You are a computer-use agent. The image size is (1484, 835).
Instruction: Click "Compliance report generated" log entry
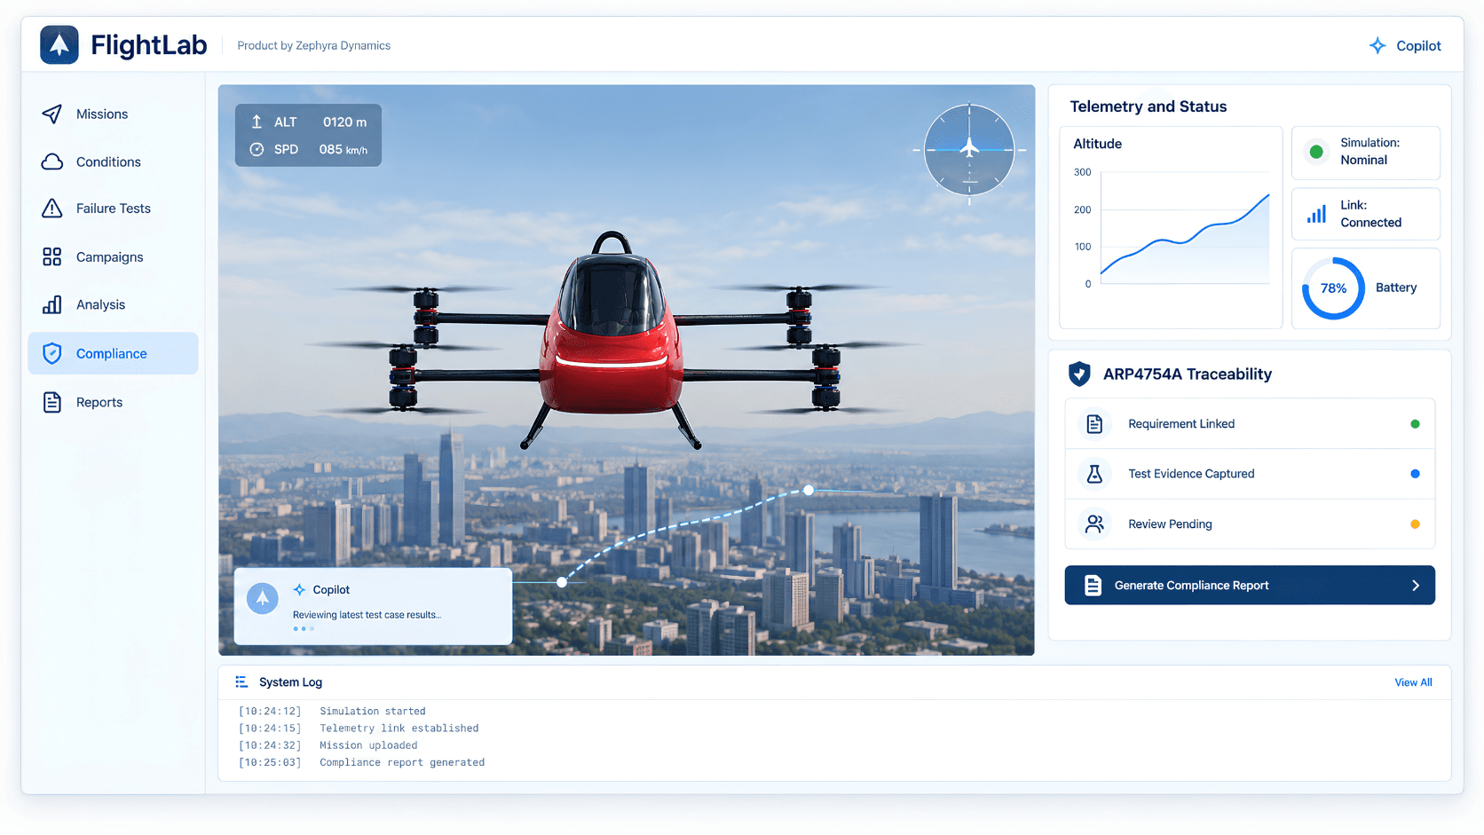(x=402, y=762)
